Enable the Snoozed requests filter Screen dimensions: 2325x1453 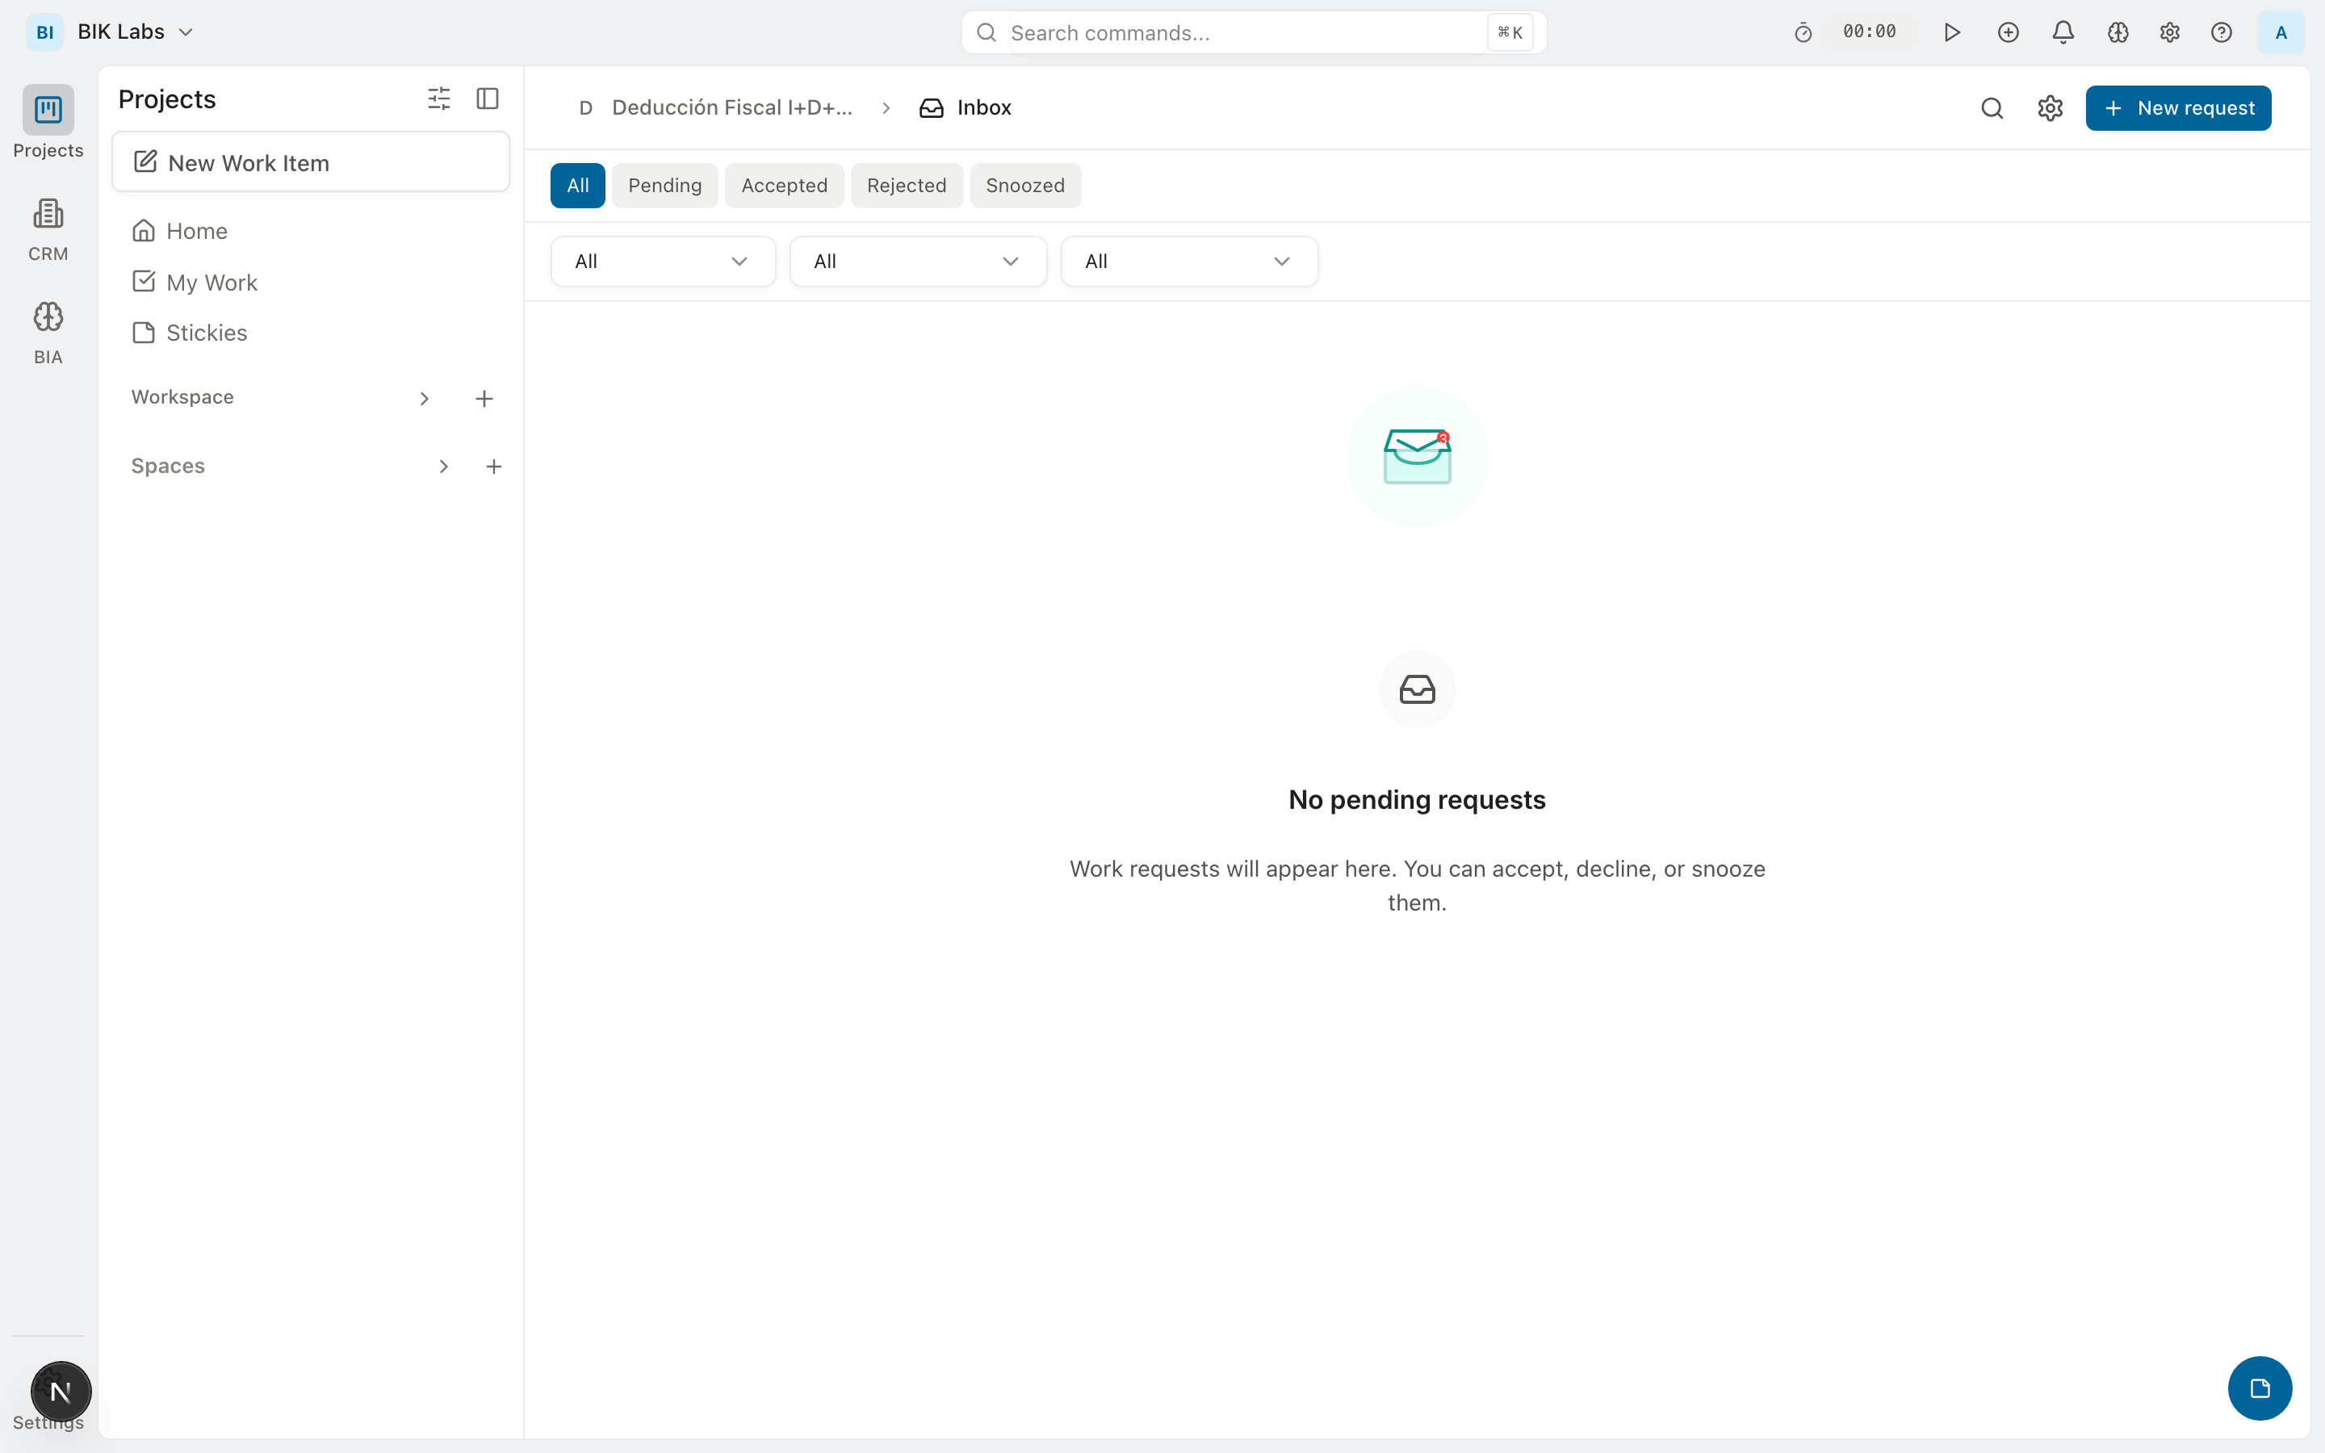[1024, 185]
